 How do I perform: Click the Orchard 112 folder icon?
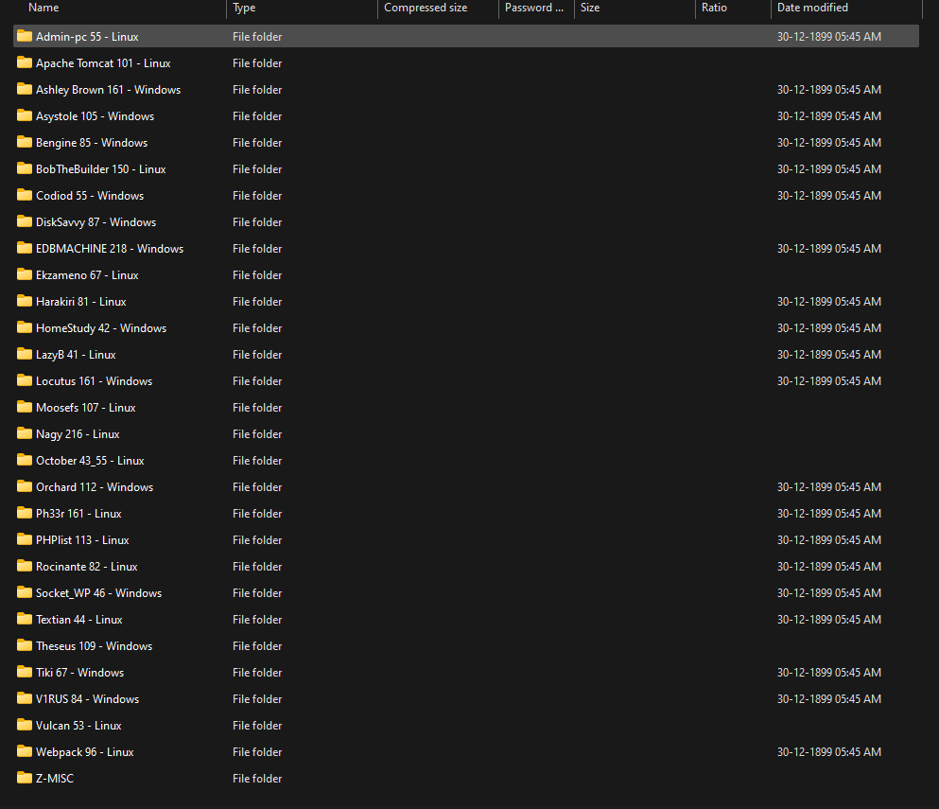pos(25,486)
